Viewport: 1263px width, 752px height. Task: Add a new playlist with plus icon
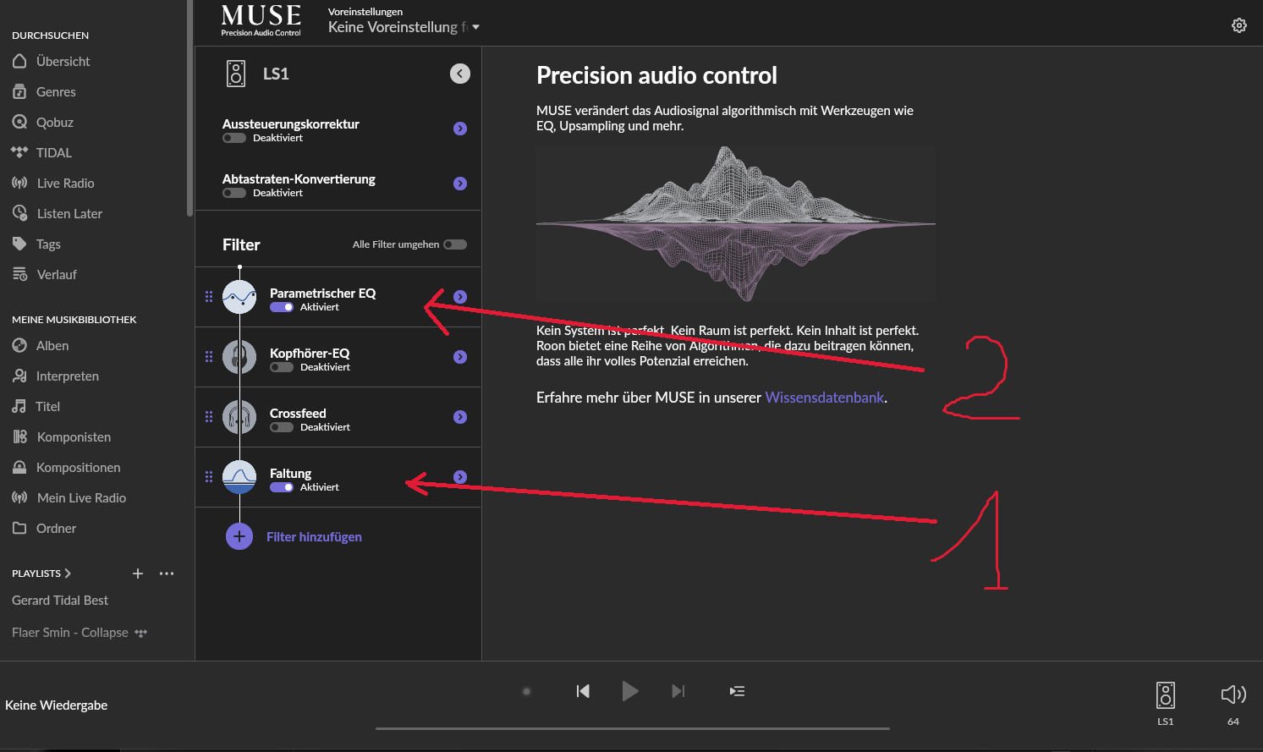[x=138, y=574]
